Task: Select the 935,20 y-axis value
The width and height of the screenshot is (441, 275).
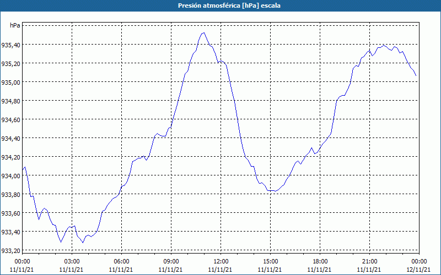Action: tap(10, 63)
